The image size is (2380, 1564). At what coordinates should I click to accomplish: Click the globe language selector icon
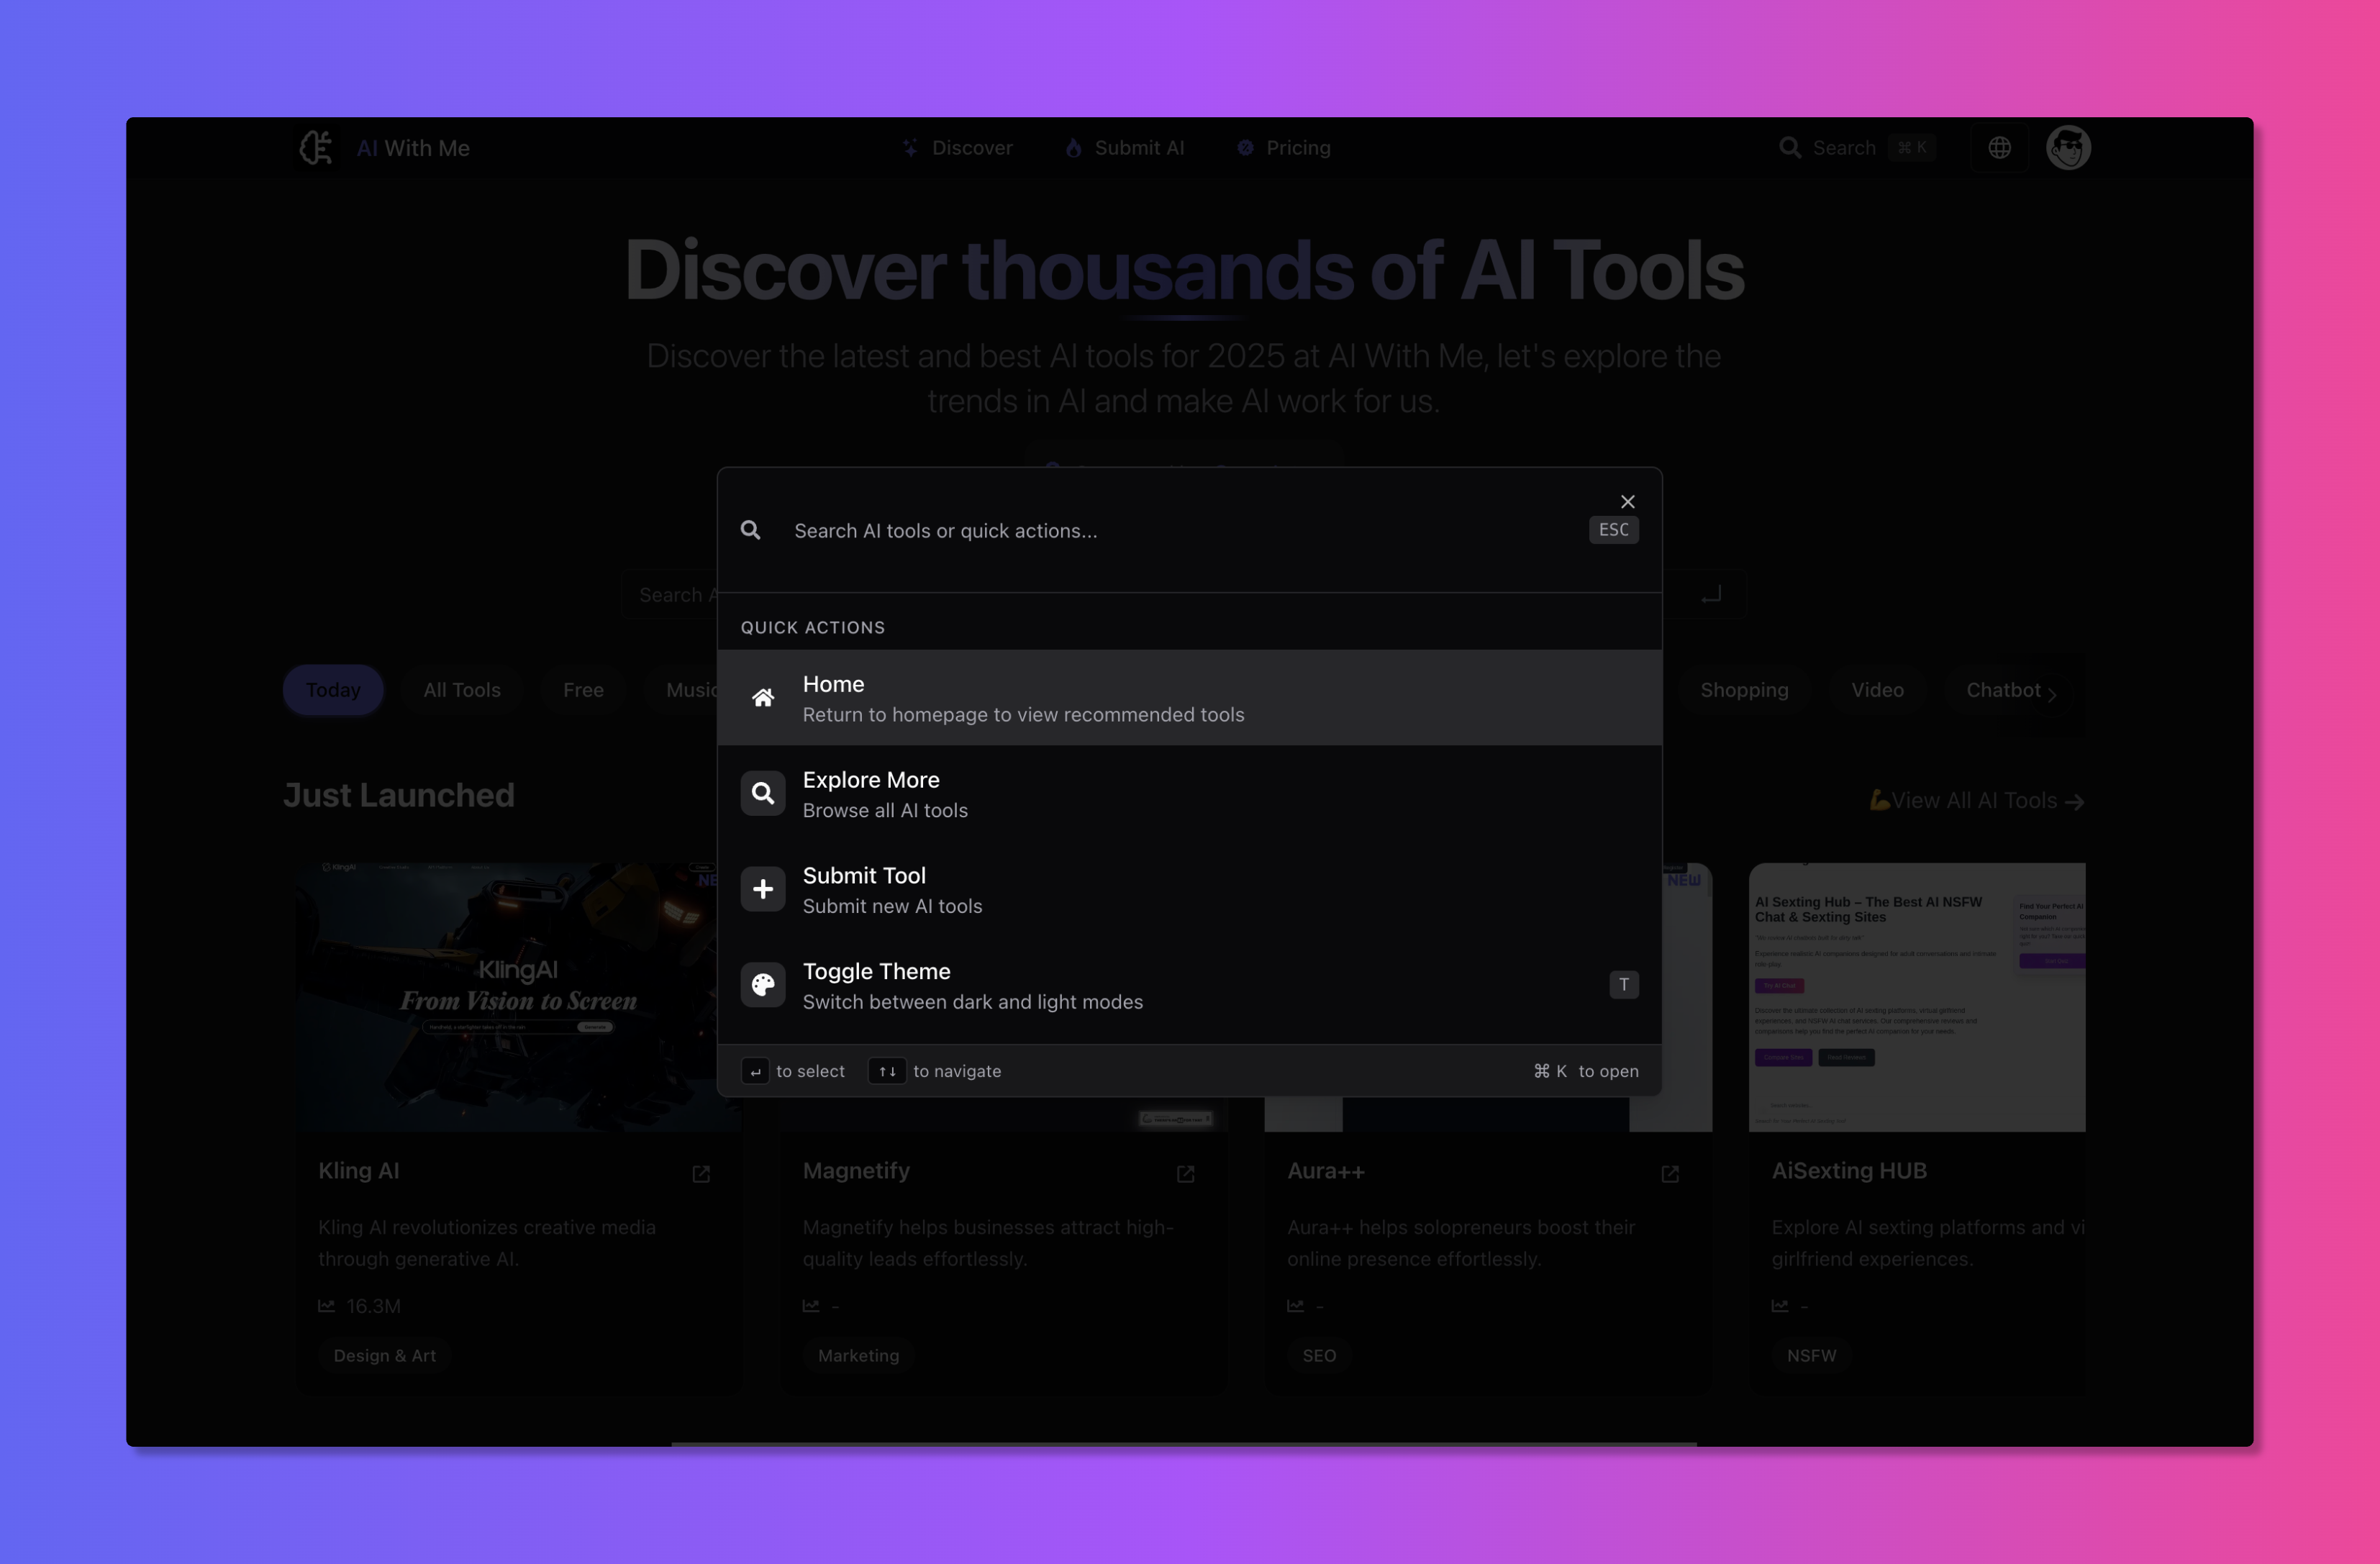coord(1999,148)
